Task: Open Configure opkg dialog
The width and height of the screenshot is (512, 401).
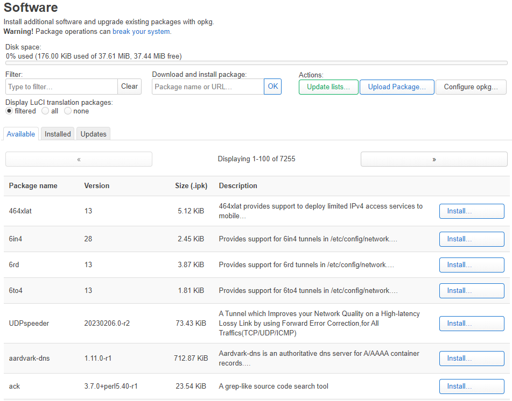Action: pyautogui.click(x=471, y=87)
